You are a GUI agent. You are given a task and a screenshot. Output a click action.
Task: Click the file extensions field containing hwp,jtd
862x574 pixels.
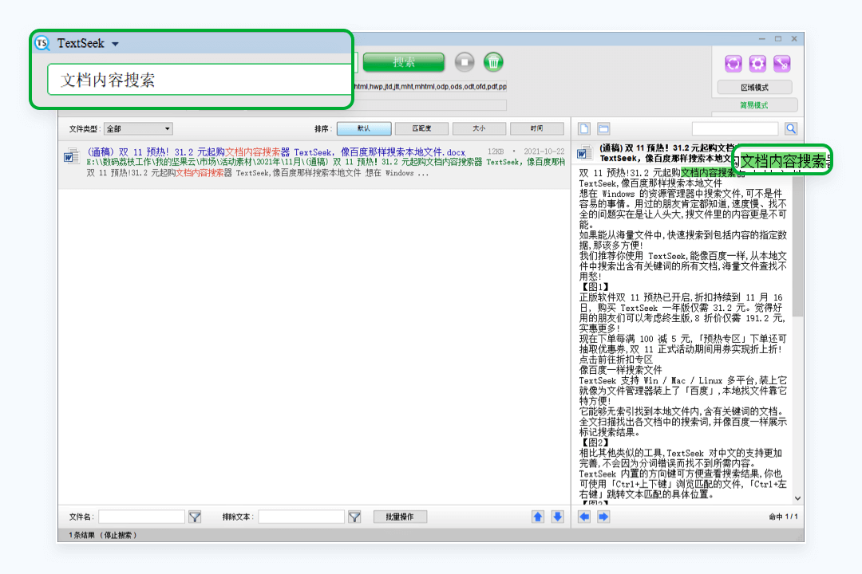point(430,86)
